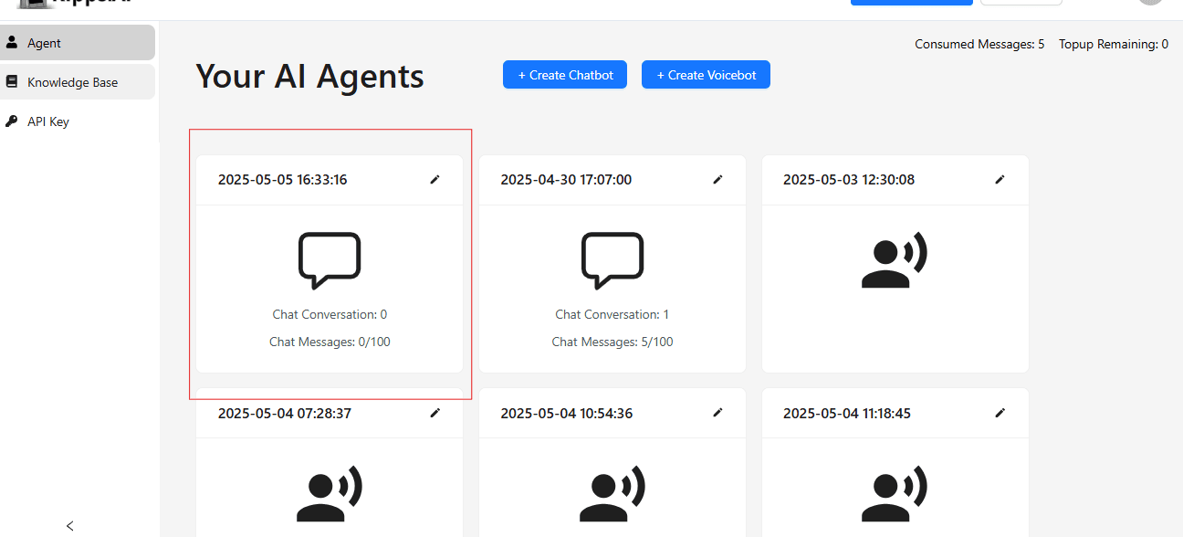Click the chat bubble icon on the highlighted chatbot card
This screenshot has width=1183, height=537.
pos(330,259)
